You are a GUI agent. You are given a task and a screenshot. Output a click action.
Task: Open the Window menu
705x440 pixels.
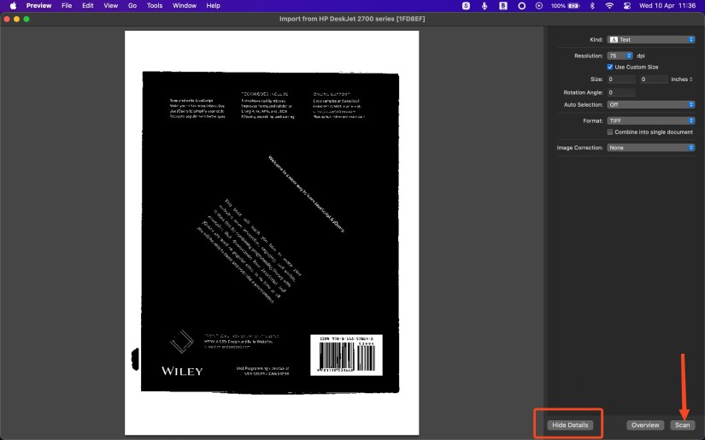click(x=185, y=6)
